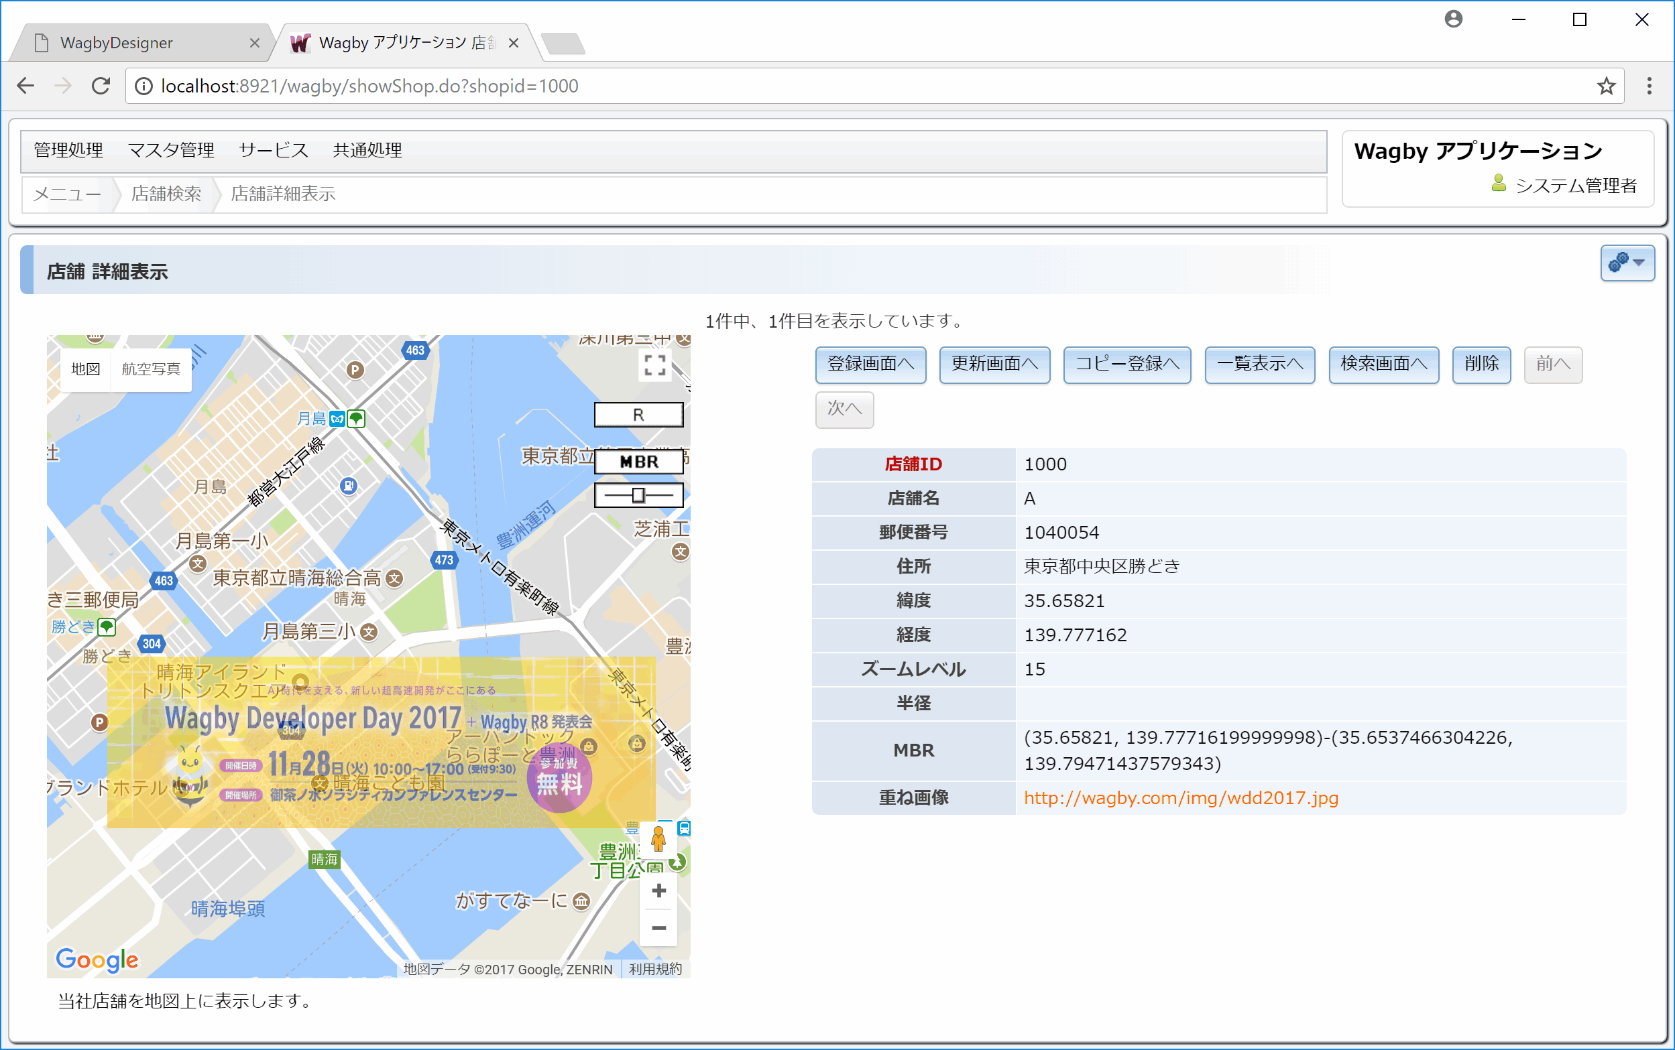Click the browser back arrow
This screenshot has width=1675, height=1050.
click(25, 85)
